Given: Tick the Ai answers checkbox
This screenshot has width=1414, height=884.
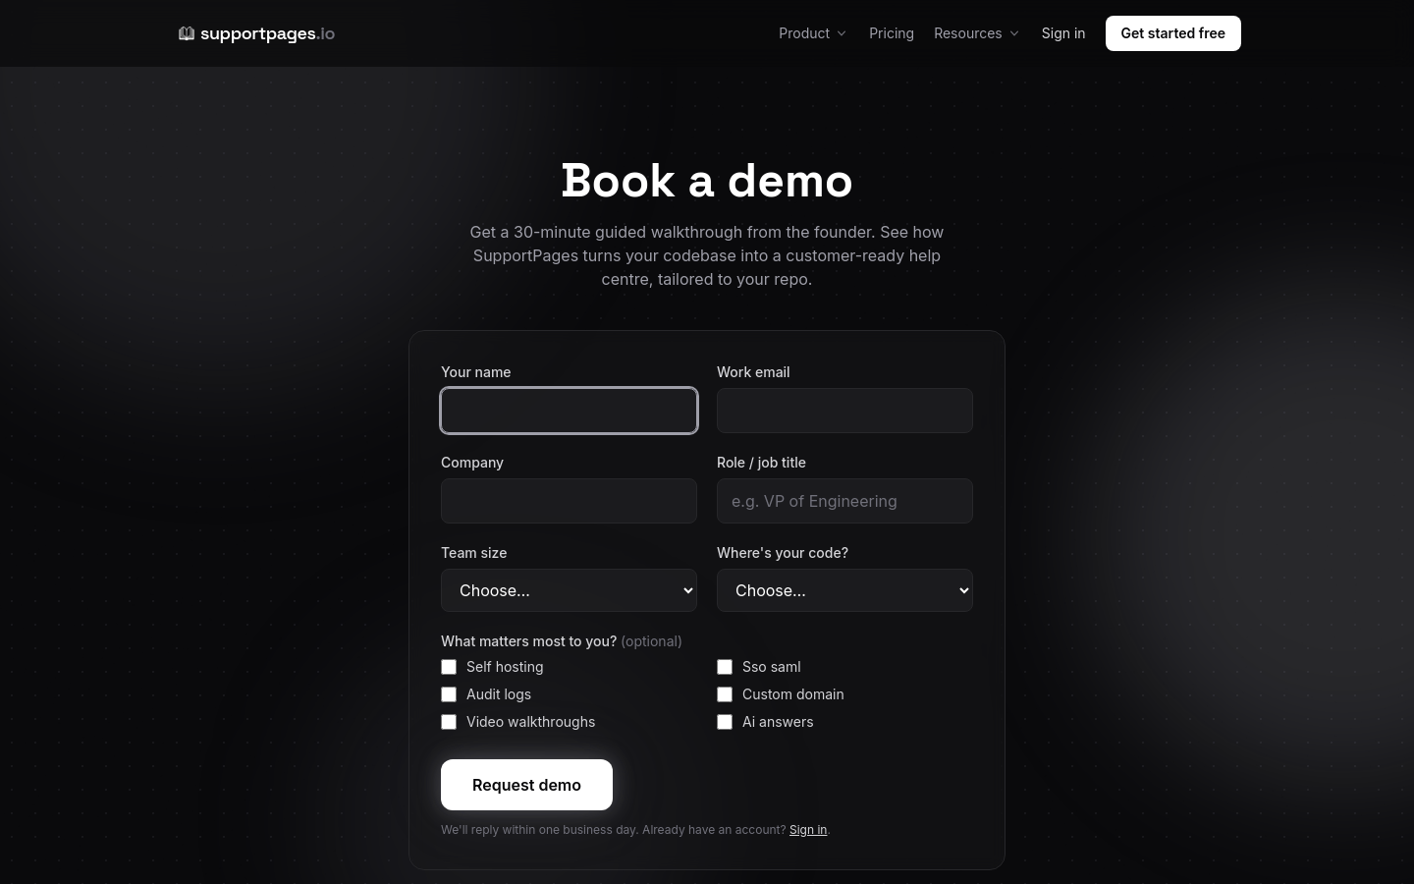Looking at the screenshot, I should (x=725, y=722).
